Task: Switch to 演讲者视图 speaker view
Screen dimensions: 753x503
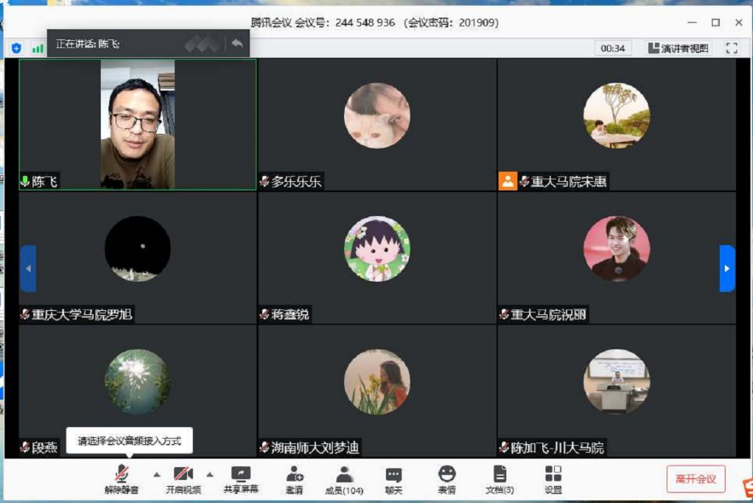Action: pyautogui.click(x=678, y=49)
